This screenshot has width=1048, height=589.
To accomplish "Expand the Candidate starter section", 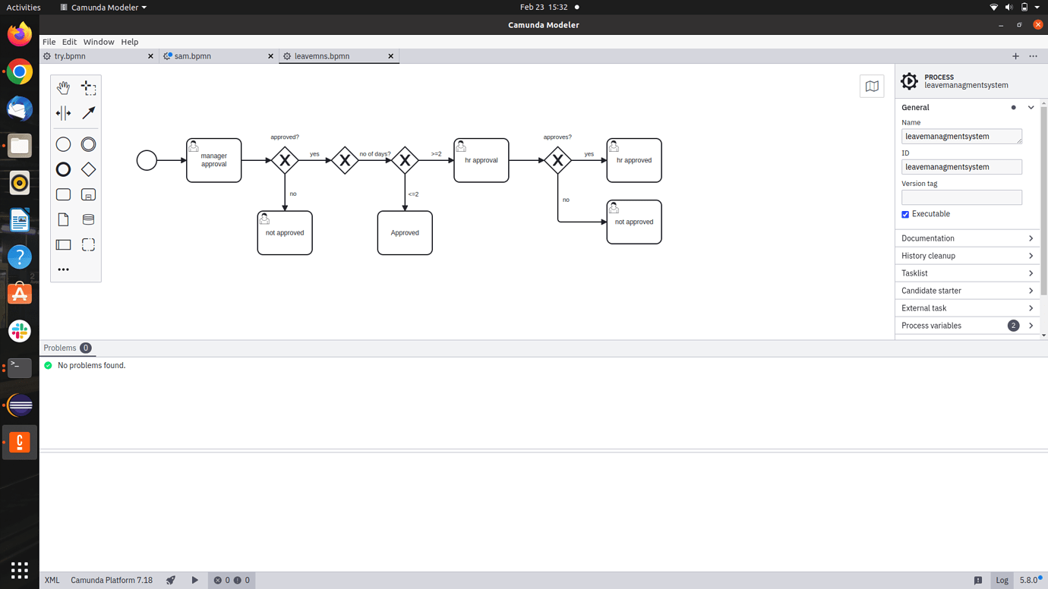I will (x=967, y=291).
